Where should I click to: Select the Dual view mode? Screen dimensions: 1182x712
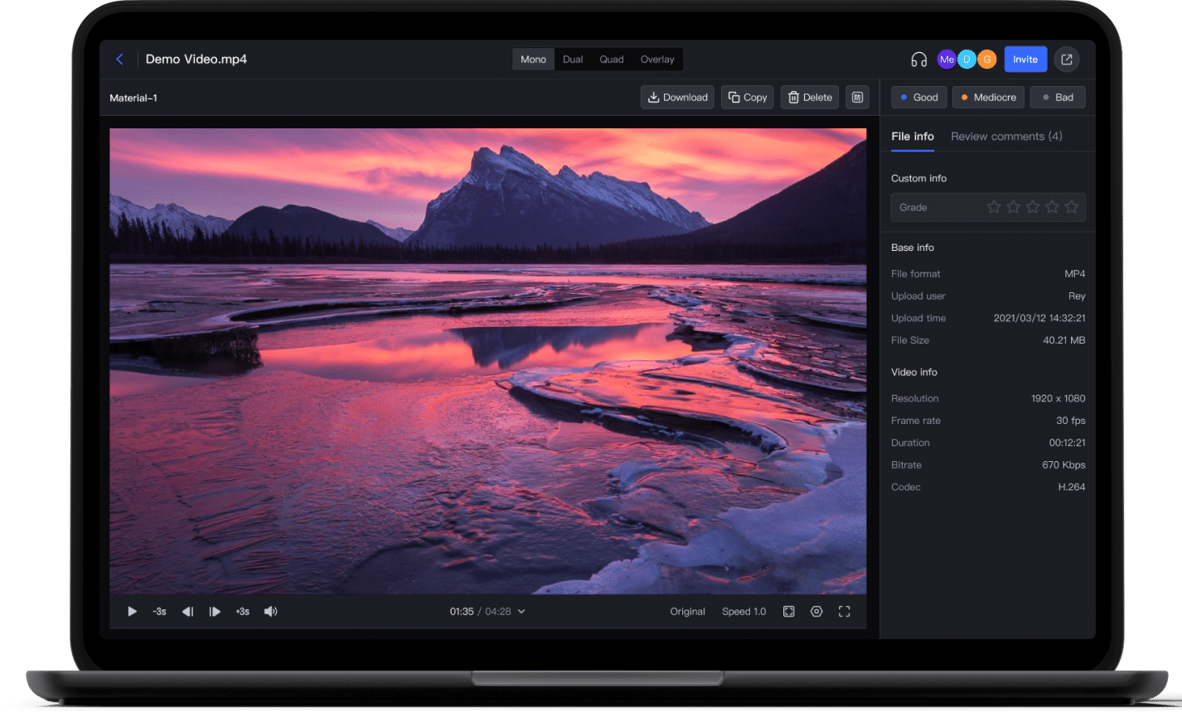(x=573, y=60)
